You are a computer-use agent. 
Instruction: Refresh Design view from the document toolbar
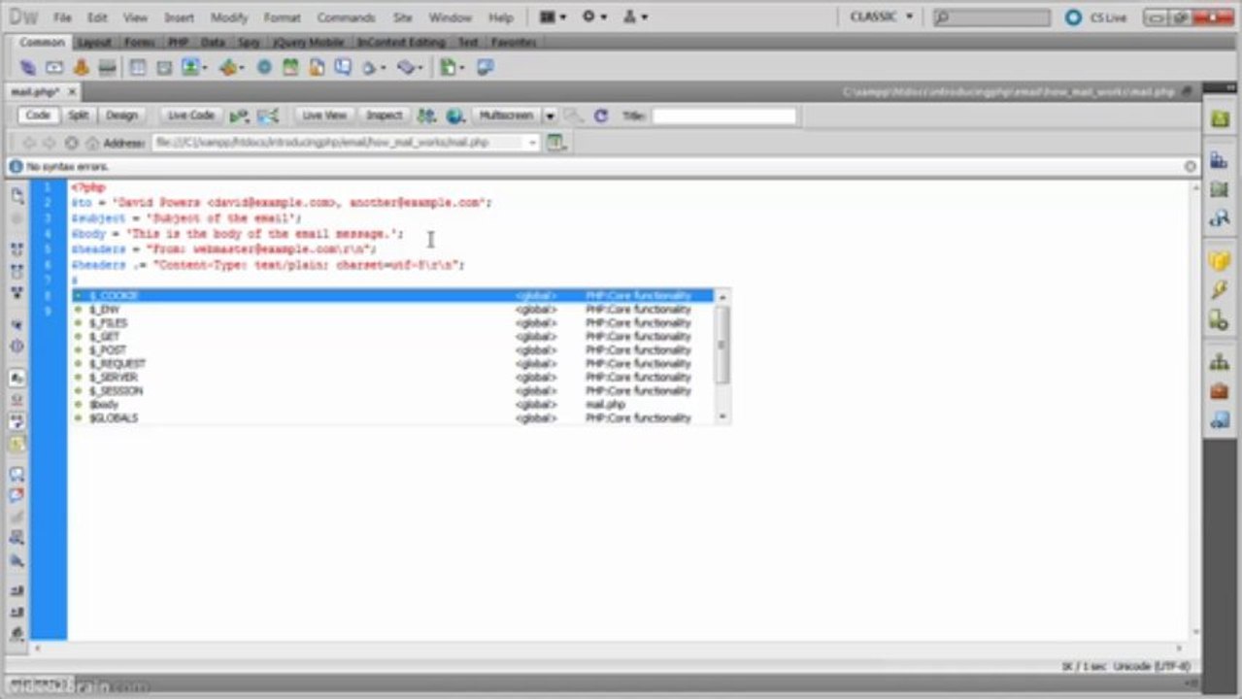pos(601,116)
